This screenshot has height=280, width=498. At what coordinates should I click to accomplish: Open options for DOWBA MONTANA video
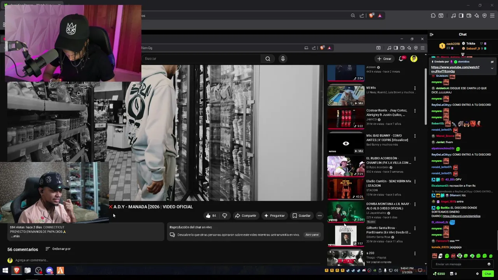pyautogui.click(x=415, y=204)
